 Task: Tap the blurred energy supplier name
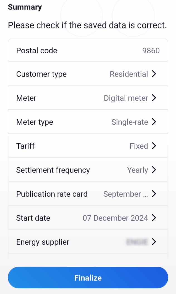[137, 242]
